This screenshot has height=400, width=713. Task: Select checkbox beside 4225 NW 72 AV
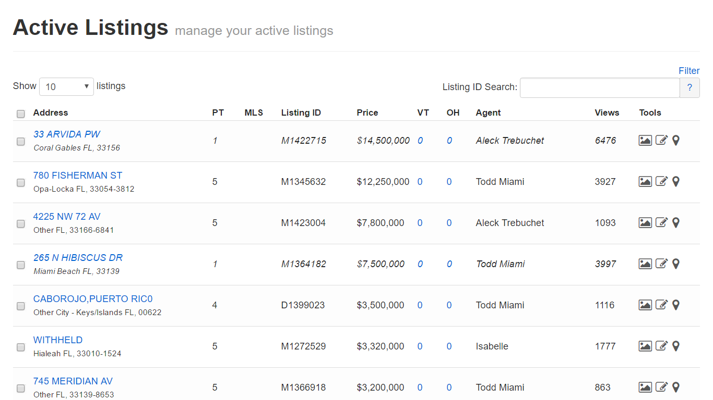point(21,223)
